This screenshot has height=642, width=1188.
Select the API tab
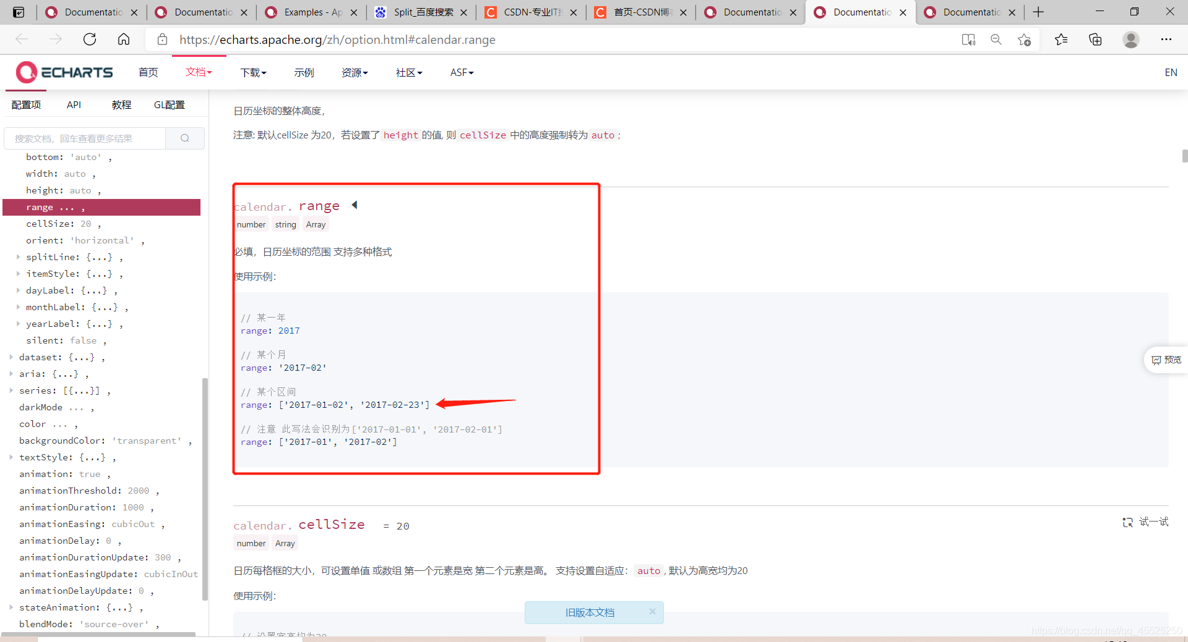coord(74,105)
